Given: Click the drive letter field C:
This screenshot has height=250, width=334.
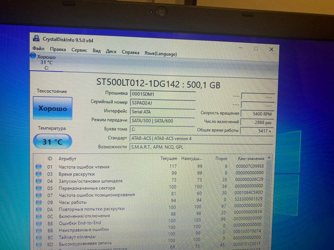Looking at the screenshot, I should [162, 129].
